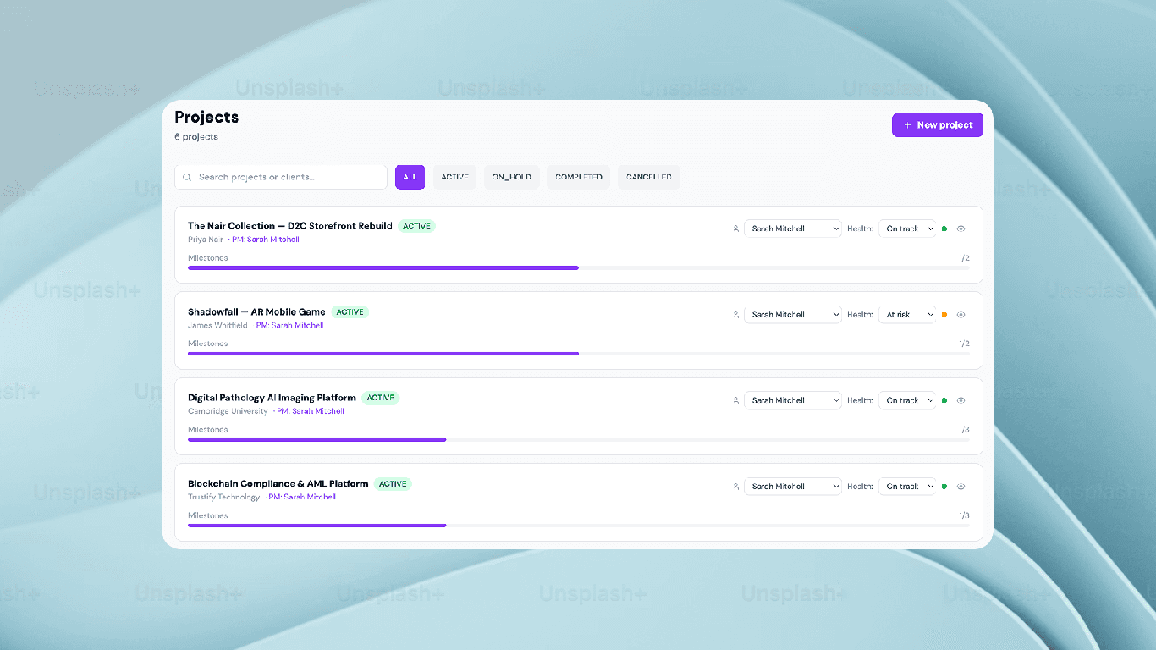
Task: Open the PM dropdown for Shadowfall
Action: 793,315
